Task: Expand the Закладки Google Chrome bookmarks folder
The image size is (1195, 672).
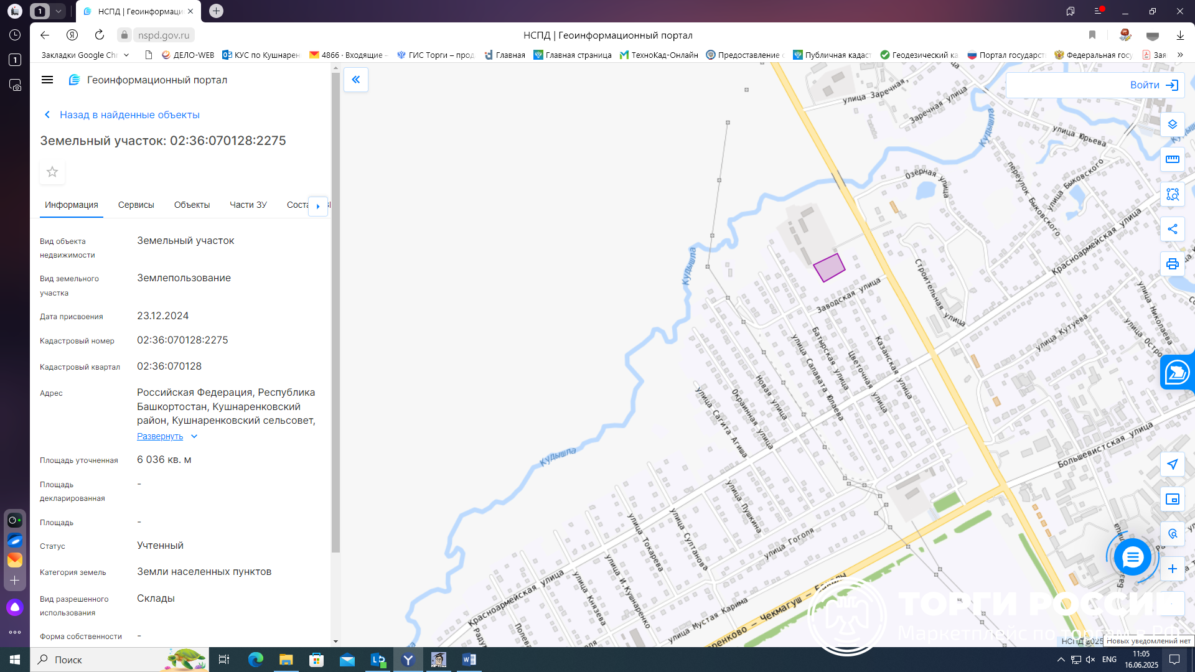Action: pos(85,55)
